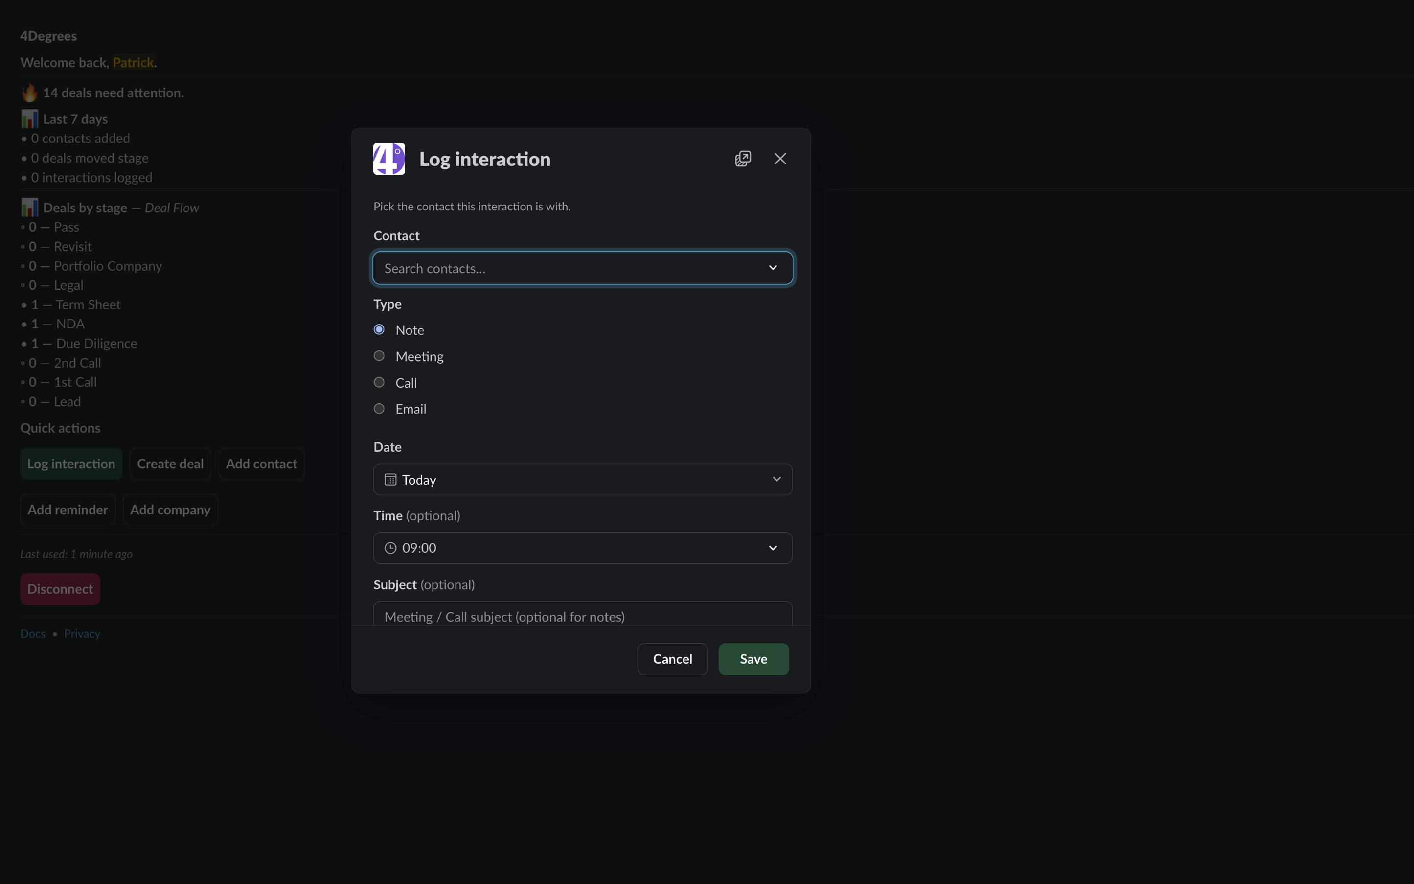Click the highlighted name Patrick
1414x884 pixels.
133,62
